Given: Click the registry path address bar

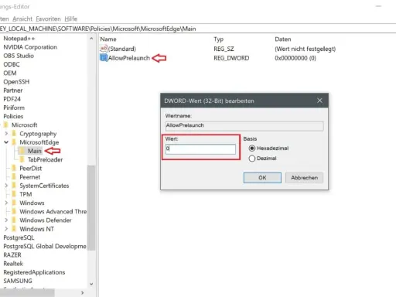Looking at the screenshot, I should 198,29.
